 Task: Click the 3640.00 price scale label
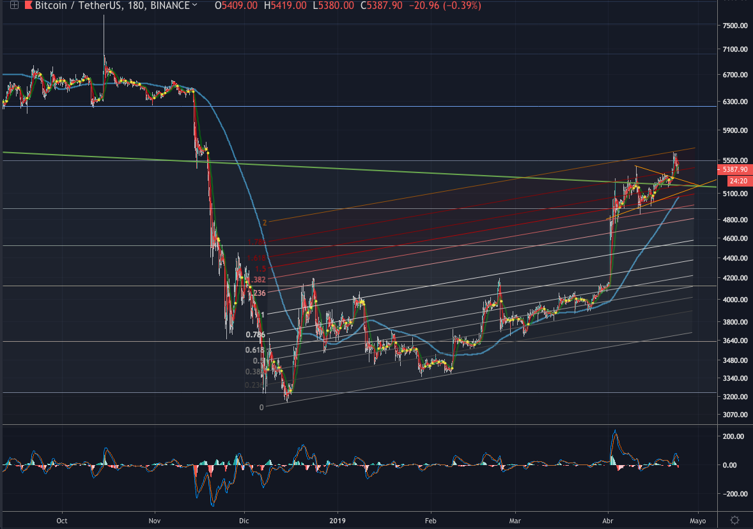tap(734, 341)
